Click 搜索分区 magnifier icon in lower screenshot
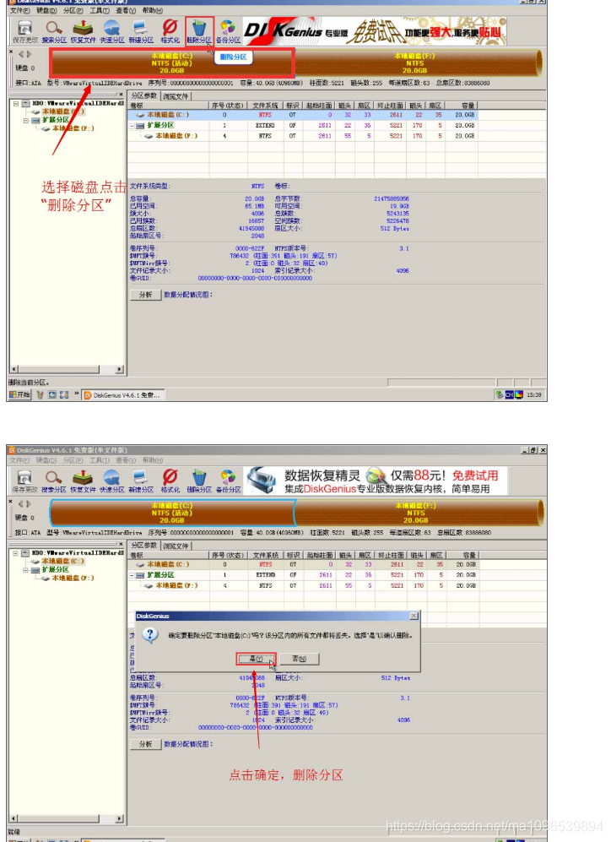The width and height of the screenshot is (611, 842). click(x=54, y=477)
